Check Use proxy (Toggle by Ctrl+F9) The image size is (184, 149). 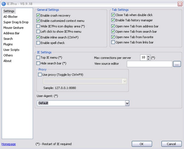coord(40,75)
